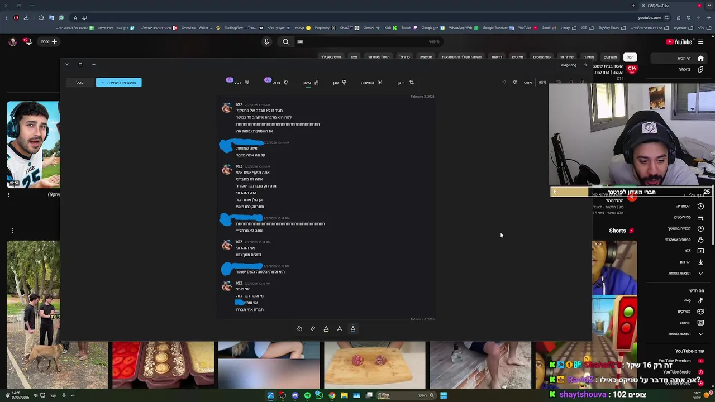Select the eraser tool in bottom markup bar
715x402 pixels.
click(x=313, y=328)
